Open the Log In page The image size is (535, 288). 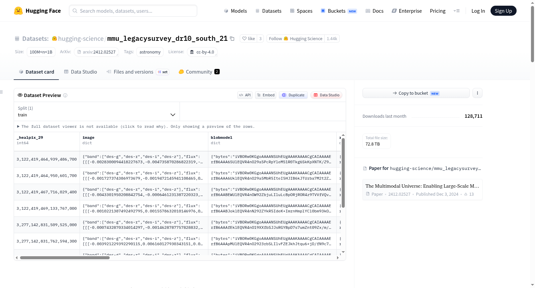pyautogui.click(x=478, y=11)
